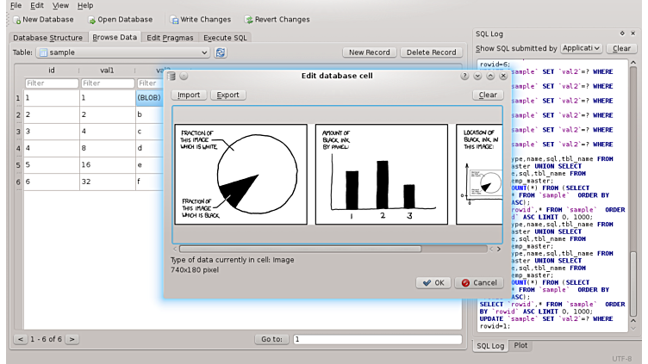Confirm the dialog with OK

click(x=433, y=282)
